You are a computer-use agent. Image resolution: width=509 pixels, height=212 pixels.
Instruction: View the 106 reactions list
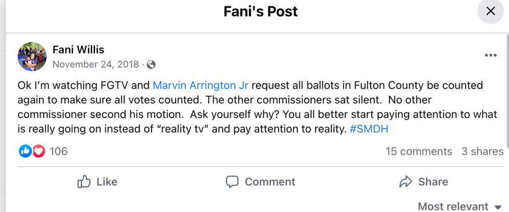(59, 151)
